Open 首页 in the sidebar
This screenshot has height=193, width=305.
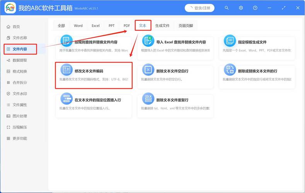(16, 27)
